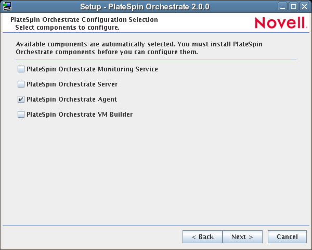Check the VM Builder checkbox

point(21,114)
